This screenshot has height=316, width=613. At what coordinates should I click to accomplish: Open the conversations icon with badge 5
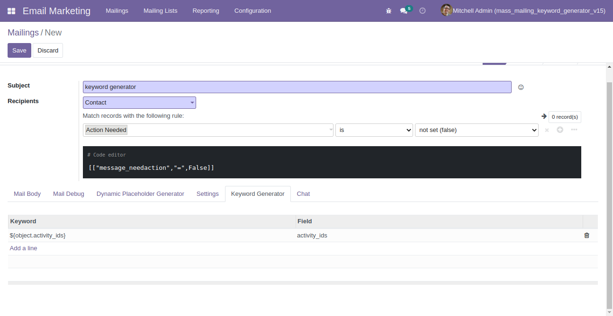[x=406, y=10]
